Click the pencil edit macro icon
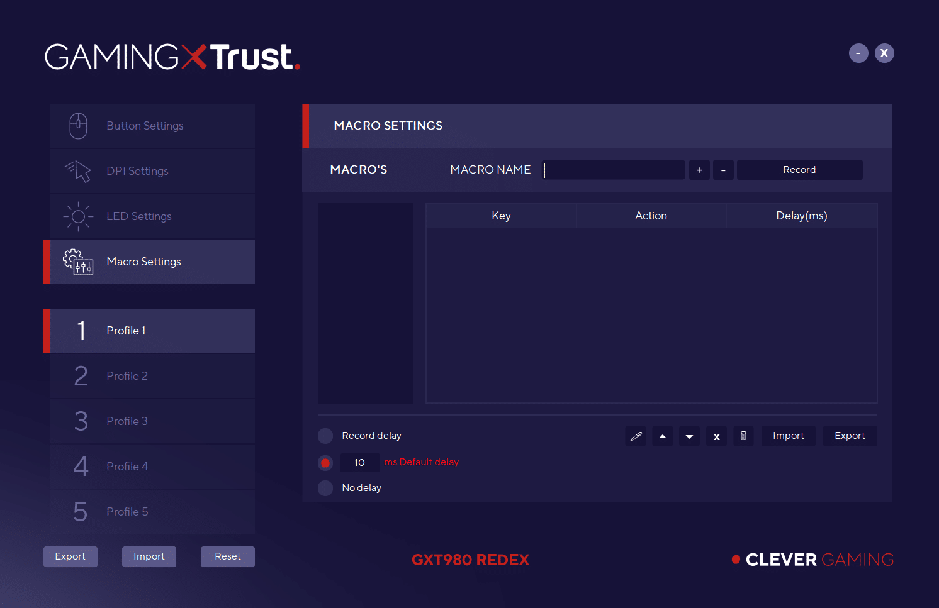The height and width of the screenshot is (608, 939). [x=636, y=436]
